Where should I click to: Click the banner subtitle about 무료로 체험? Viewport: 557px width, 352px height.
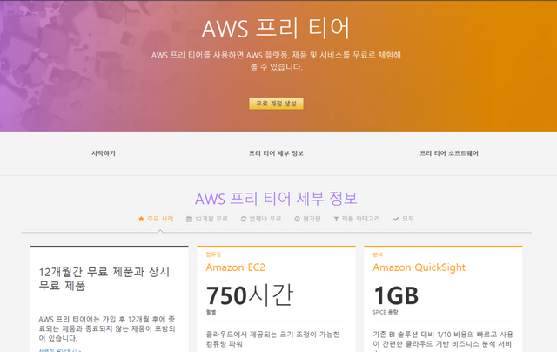tap(276, 61)
